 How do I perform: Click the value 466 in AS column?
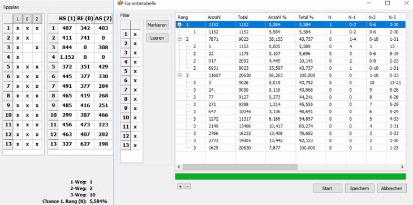click(x=103, y=115)
